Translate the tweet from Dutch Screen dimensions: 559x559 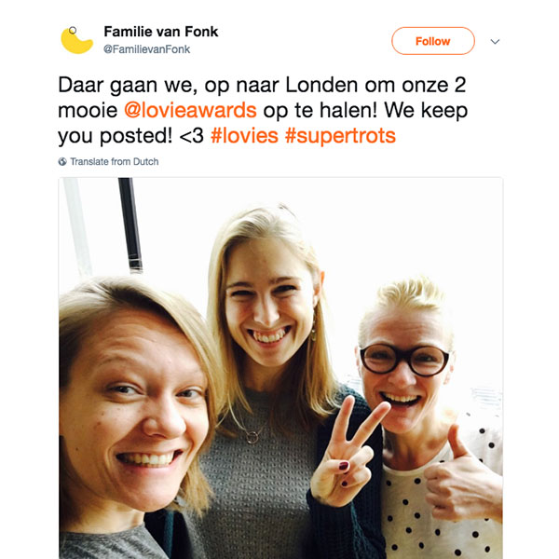[114, 161]
